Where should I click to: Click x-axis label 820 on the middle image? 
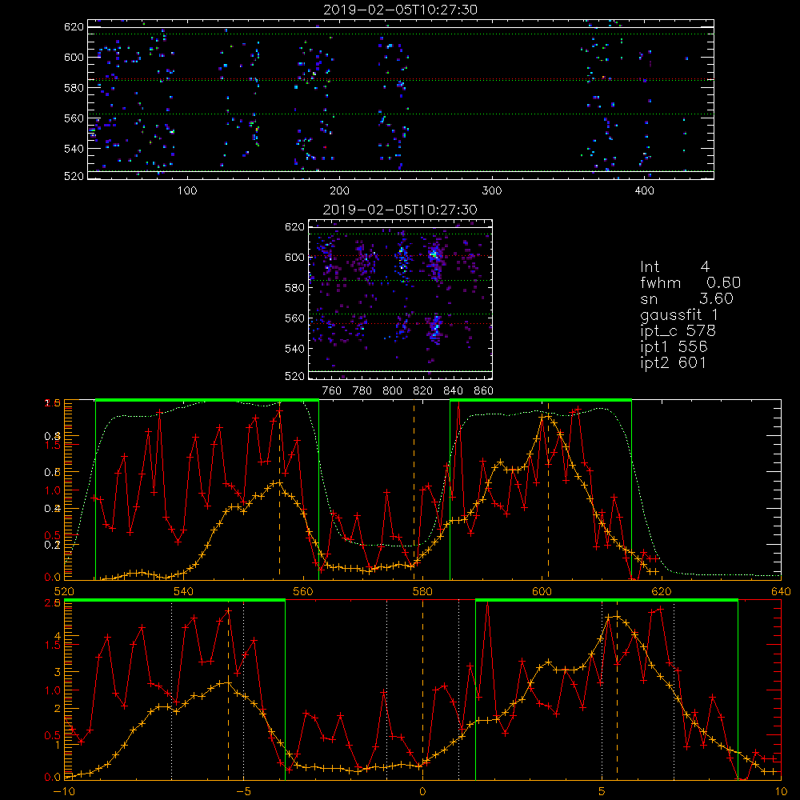point(423,391)
